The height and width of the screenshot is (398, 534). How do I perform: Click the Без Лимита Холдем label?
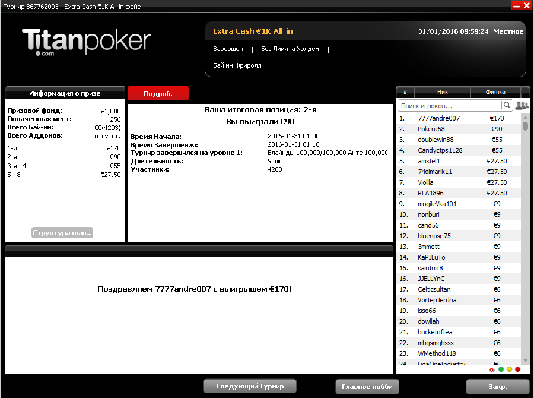coord(290,49)
